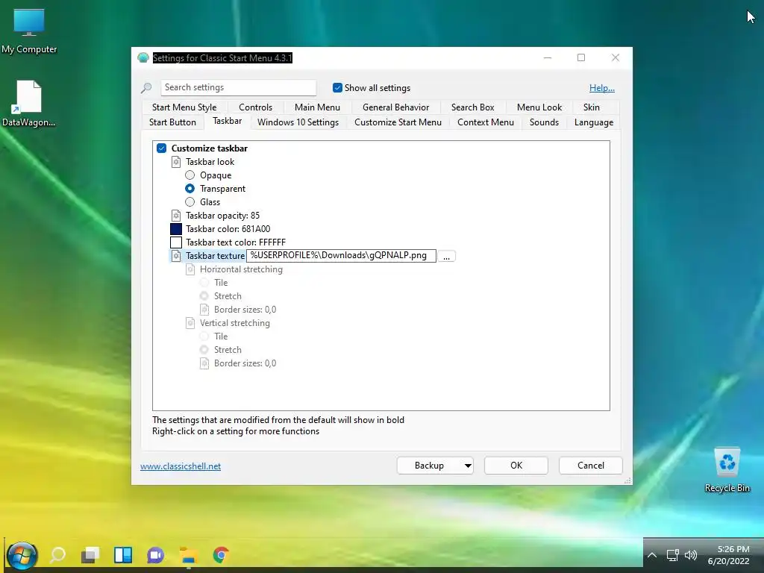Click the Taskbar color 681A00 swatch
Image resolution: width=764 pixels, height=573 pixels.
point(176,229)
